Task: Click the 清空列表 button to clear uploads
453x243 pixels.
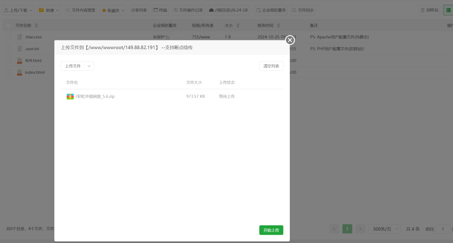Action: click(x=271, y=66)
